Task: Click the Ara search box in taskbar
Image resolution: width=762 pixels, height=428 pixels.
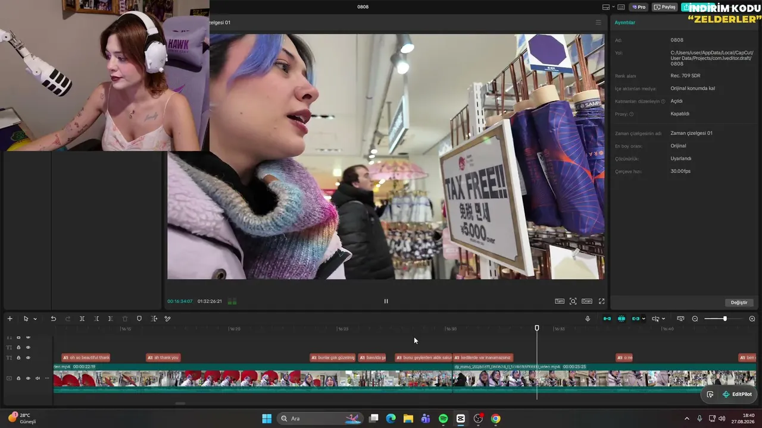Action: click(x=320, y=418)
